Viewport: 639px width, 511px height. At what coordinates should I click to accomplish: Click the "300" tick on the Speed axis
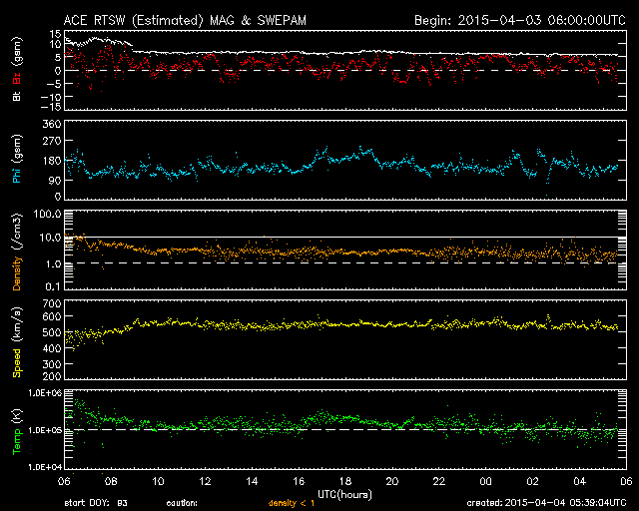52,364
